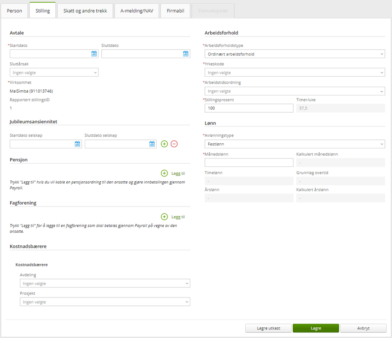Screen dimensions: 392x338
Task: Select the Avlønningstype dropdown
Action: [x=295, y=144]
